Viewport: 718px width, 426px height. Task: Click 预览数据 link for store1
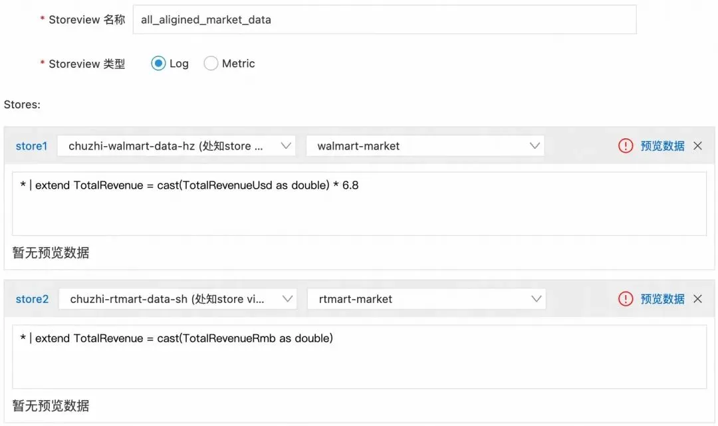point(662,146)
